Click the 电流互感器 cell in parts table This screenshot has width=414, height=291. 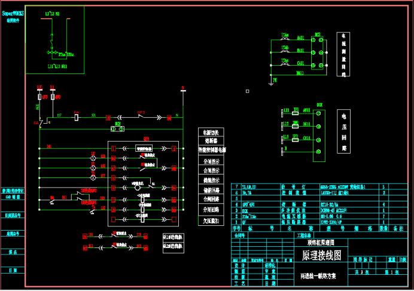click(300, 216)
